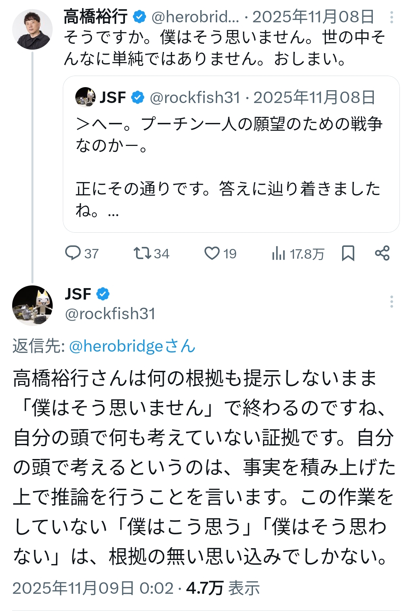The width and height of the screenshot is (412, 611).
Task: Open the 4.7万 表示 view count
Action: click(x=223, y=588)
